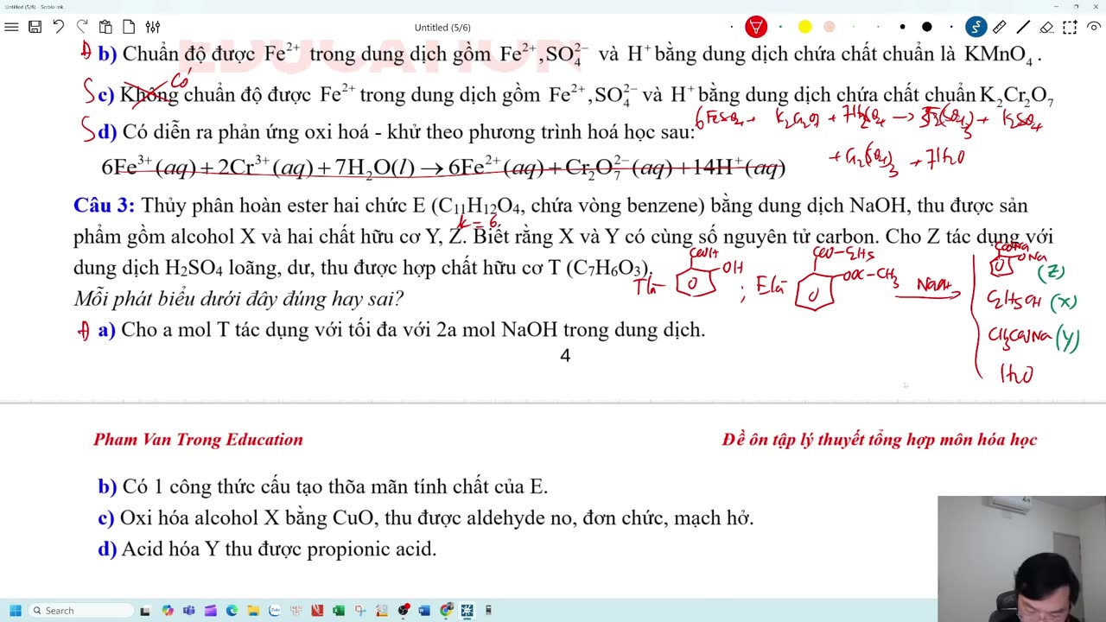
Task: Click 'Mỗi phát biểu dưới đây' line
Action: click(238, 299)
